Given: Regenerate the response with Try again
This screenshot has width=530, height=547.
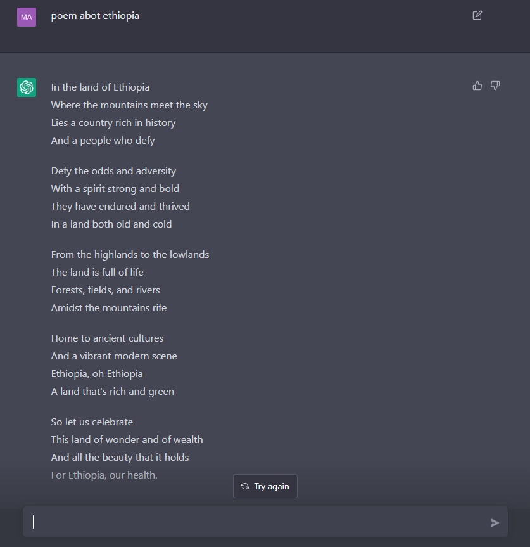Looking at the screenshot, I should coord(265,486).
